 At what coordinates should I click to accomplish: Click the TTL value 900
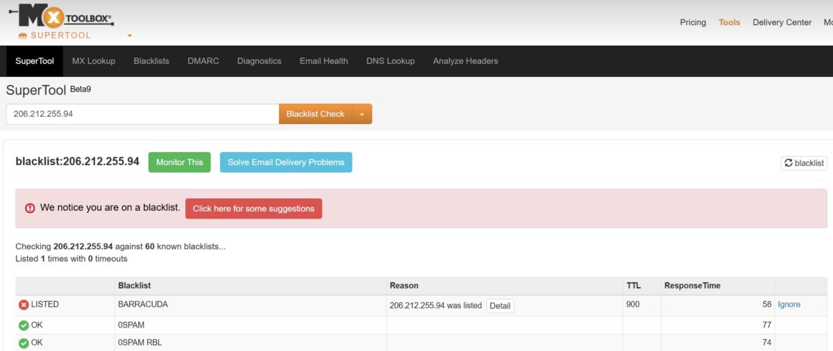(x=632, y=305)
